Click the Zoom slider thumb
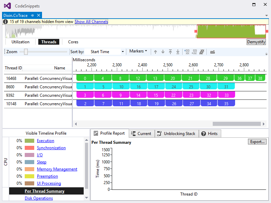The width and height of the screenshot is (271, 203). [x=26, y=52]
